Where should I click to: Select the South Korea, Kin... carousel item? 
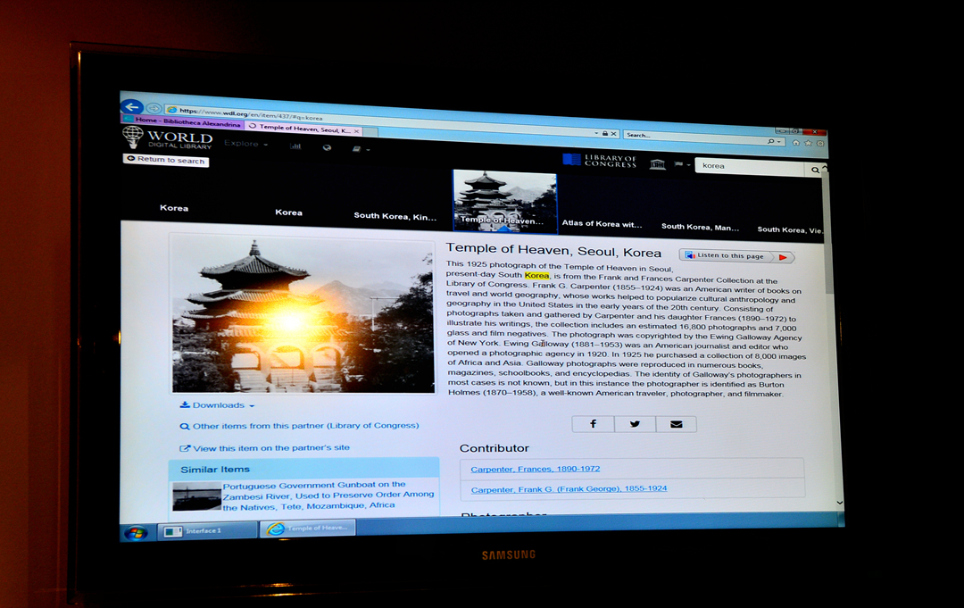coord(395,216)
